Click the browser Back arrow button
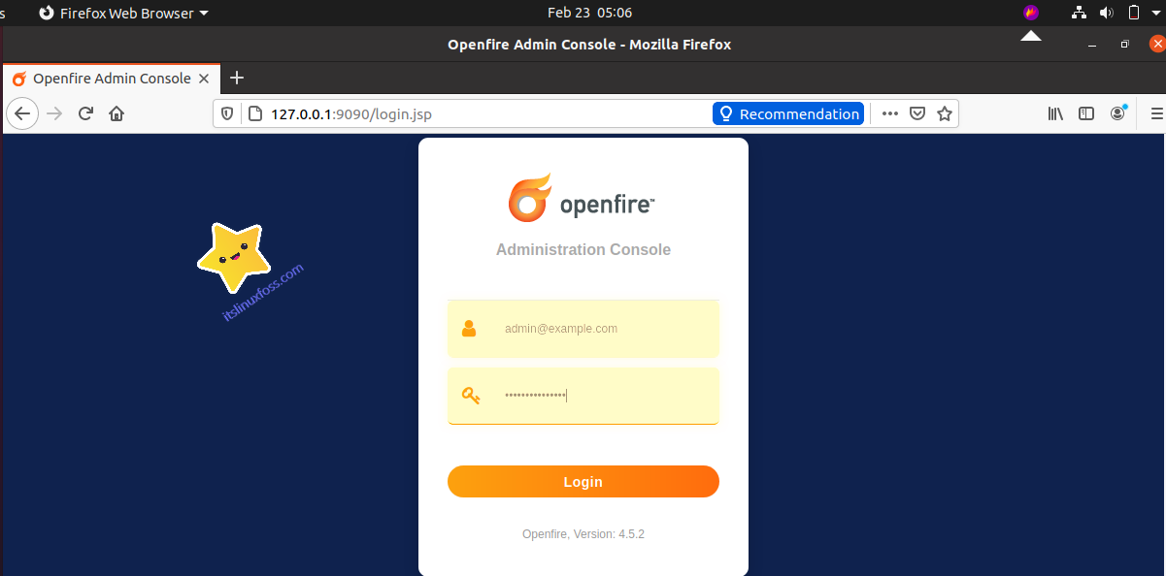This screenshot has height=576, width=1166. [x=22, y=113]
